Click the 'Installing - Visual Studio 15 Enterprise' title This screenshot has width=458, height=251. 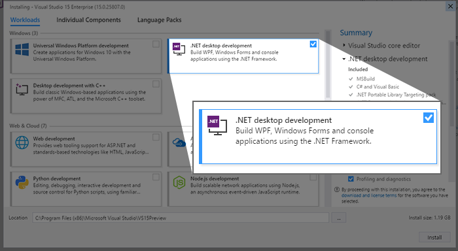[67, 7]
